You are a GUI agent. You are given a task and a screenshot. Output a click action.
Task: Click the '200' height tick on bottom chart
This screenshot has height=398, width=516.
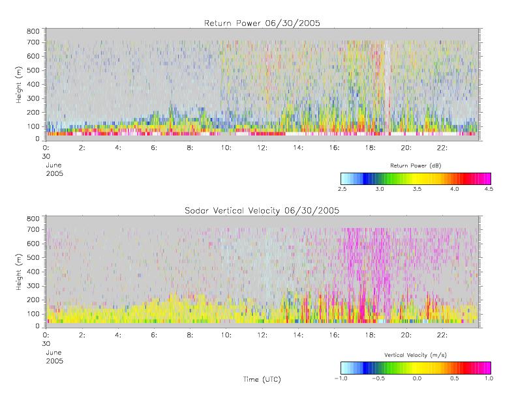click(x=33, y=300)
